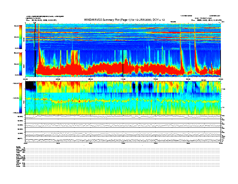The height and width of the screenshot is (184, 238).
Task: Click the 20.00 value on RAD2 scale
Action: 16,37
